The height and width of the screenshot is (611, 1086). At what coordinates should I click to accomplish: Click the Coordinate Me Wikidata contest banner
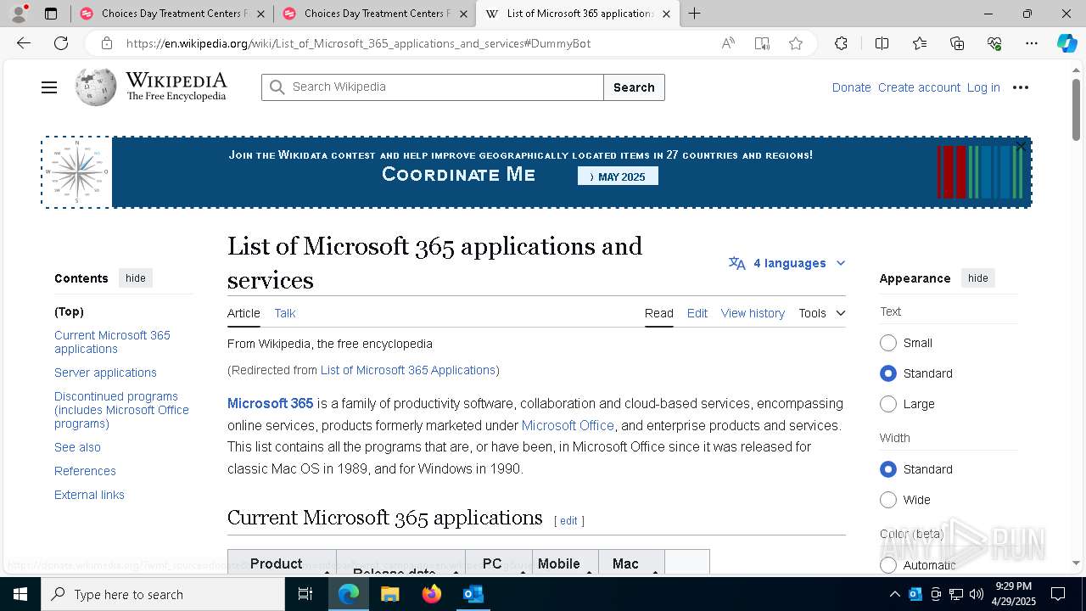pyautogui.click(x=536, y=172)
